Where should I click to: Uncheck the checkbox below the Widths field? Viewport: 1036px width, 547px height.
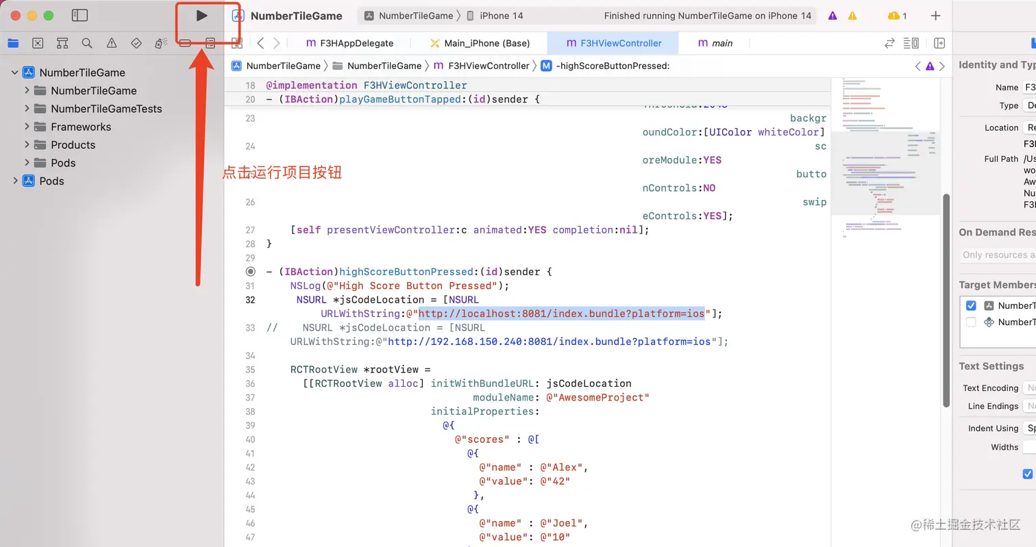pos(1027,474)
